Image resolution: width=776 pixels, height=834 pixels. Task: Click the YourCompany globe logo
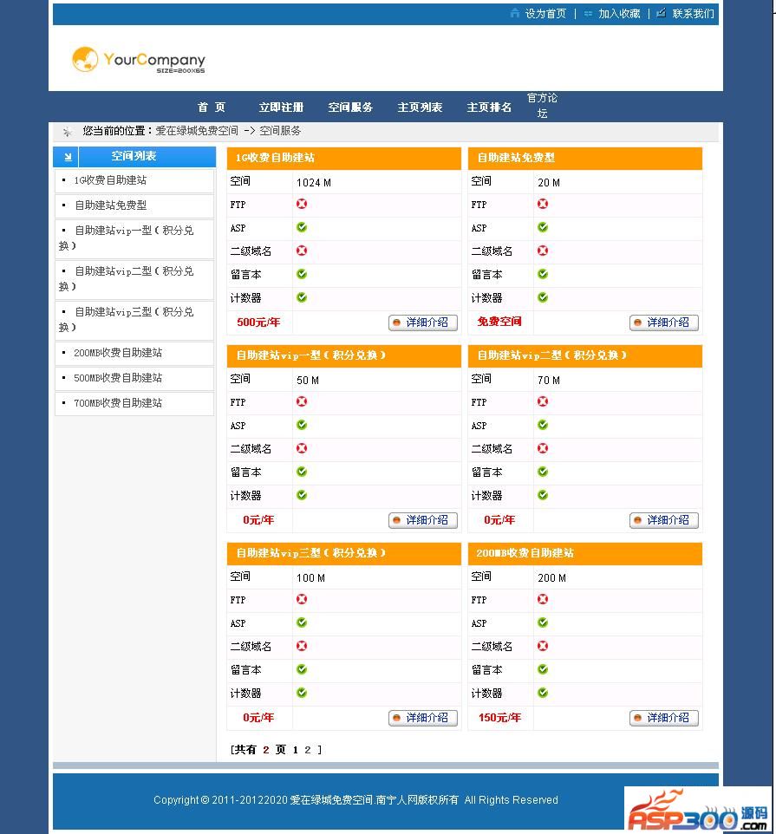pos(85,59)
